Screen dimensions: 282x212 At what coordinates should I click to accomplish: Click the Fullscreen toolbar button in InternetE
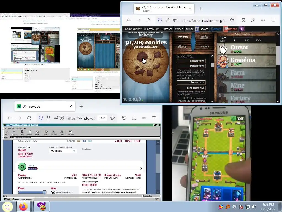pos(70,133)
